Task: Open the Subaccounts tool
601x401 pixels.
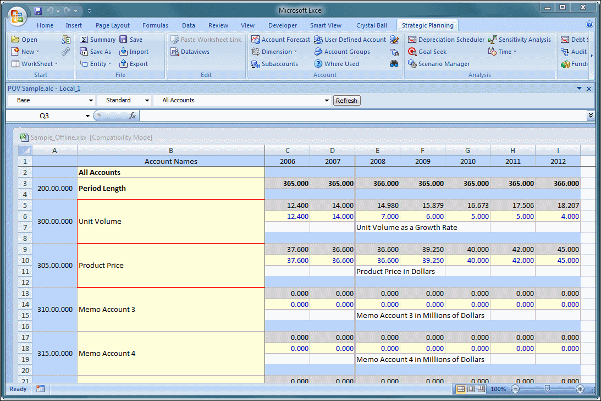Action: pyautogui.click(x=255, y=64)
